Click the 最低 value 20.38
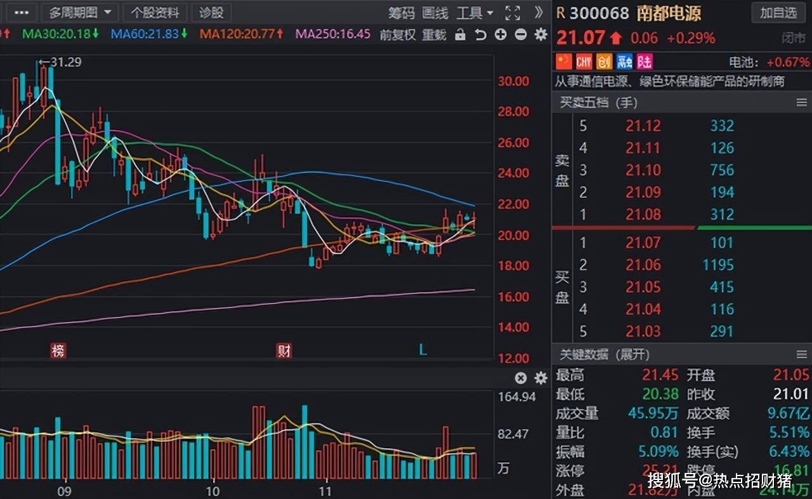Screen dimensions: 812x499 660,394
